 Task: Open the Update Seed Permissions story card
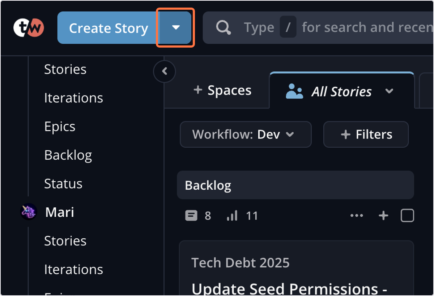[x=296, y=269]
